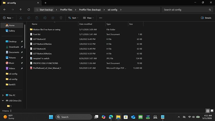This screenshot has height=121, width=215.
Task: Open the Sort dropdown
Action: pos(73,18)
